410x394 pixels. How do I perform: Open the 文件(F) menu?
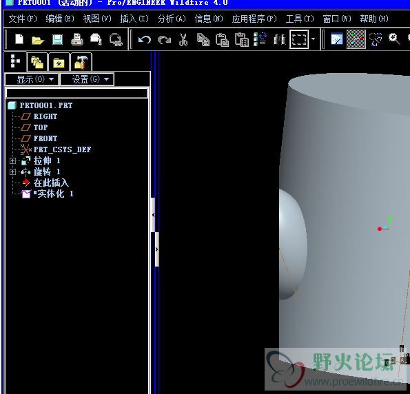[23, 19]
